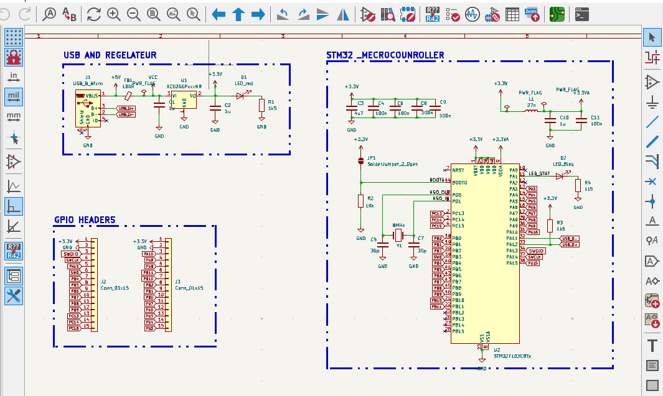The height and width of the screenshot is (396, 663).
Task: Toggle the schematic hierarchy navigator panel
Action: [14, 275]
